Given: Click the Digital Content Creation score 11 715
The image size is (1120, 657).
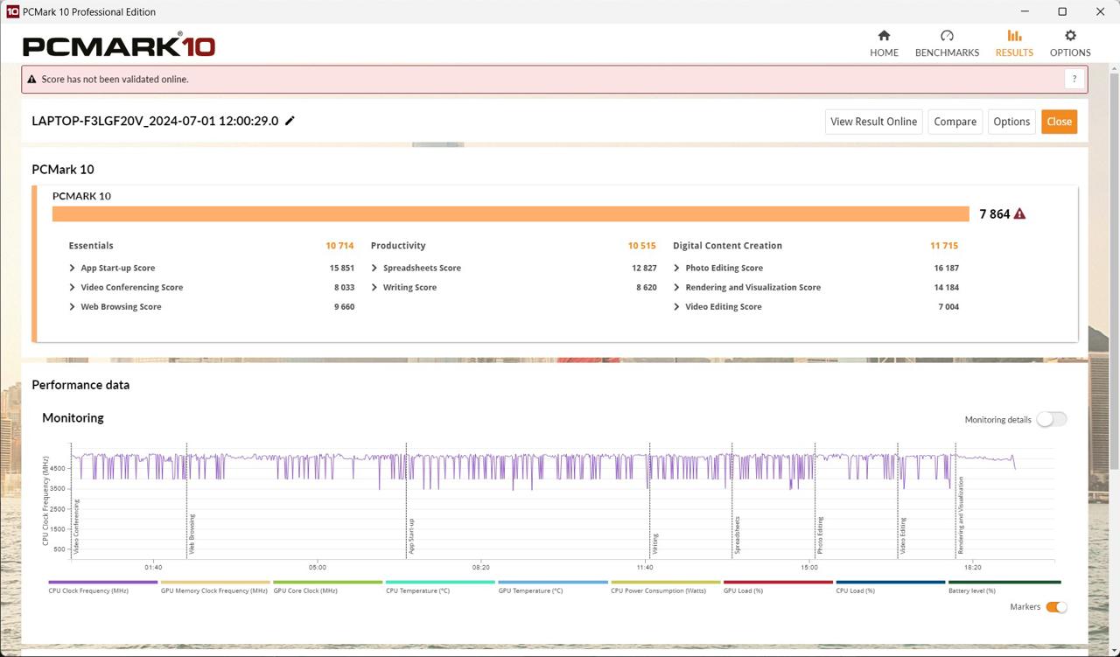Looking at the screenshot, I should coord(944,246).
